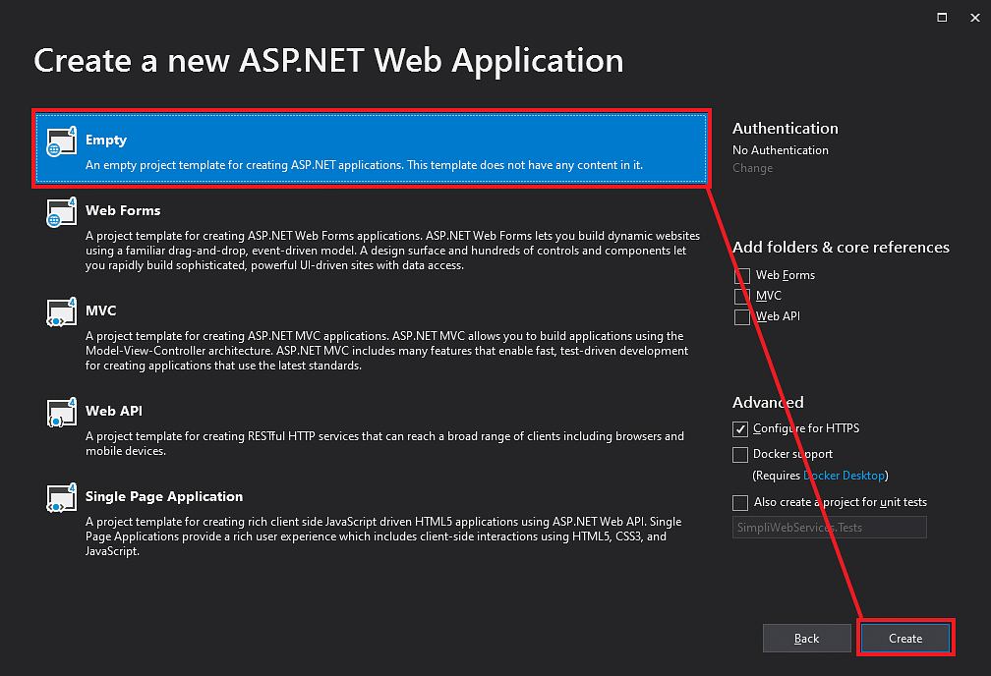This screenshot has height=676, width=991.
Task: Close the new project dialog
Action: point(974,18)
